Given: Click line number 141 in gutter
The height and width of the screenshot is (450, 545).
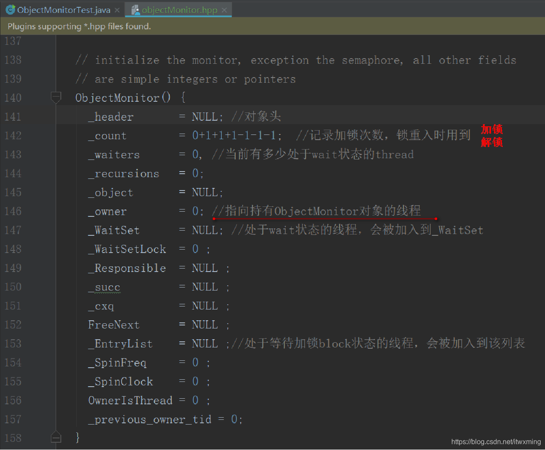Looking at the screenshot, I should 13,117.
